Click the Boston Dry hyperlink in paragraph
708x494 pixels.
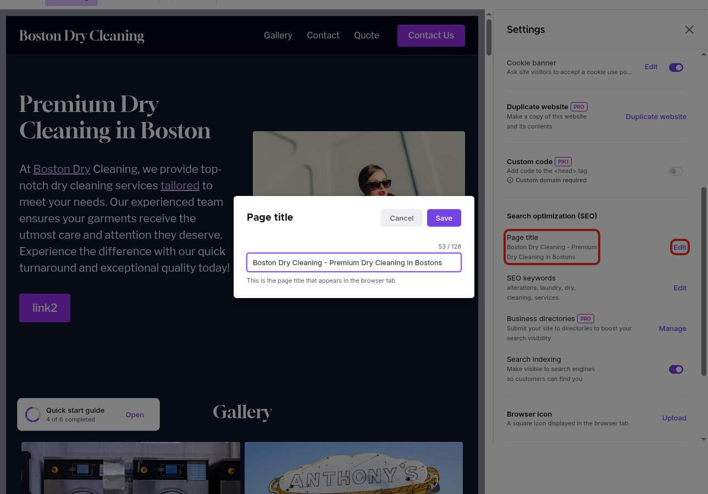(62, 169)
